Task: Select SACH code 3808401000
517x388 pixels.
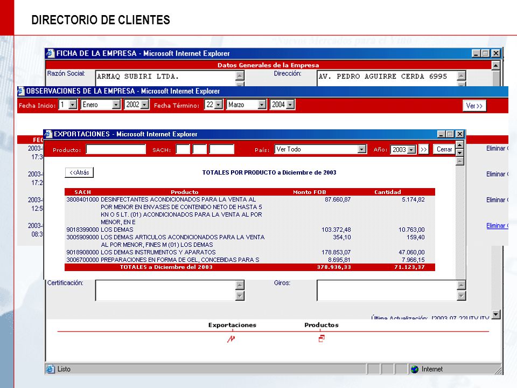Action: click(82, 199)
